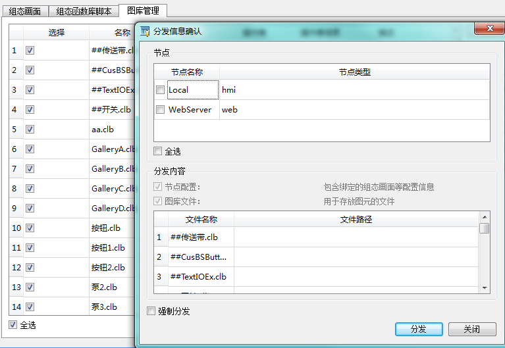Image resolution: width=505 pixels, height=348 pixels.
Task: Select the Local node name cell
Action: [x=193, y=90]
